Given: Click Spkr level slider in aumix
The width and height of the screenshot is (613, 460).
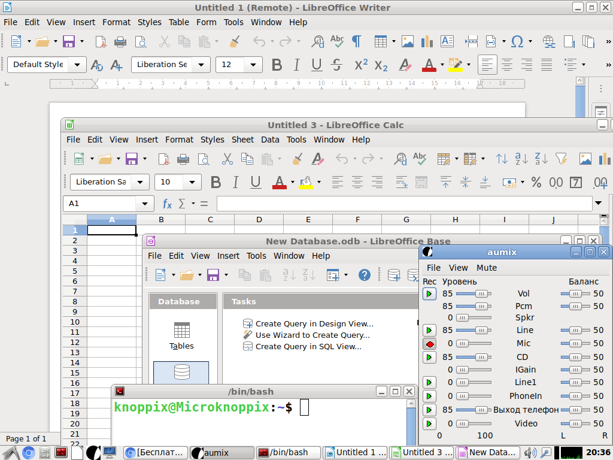Looking at the screenshot, I should pyautogui.click(x=474, y=317).
